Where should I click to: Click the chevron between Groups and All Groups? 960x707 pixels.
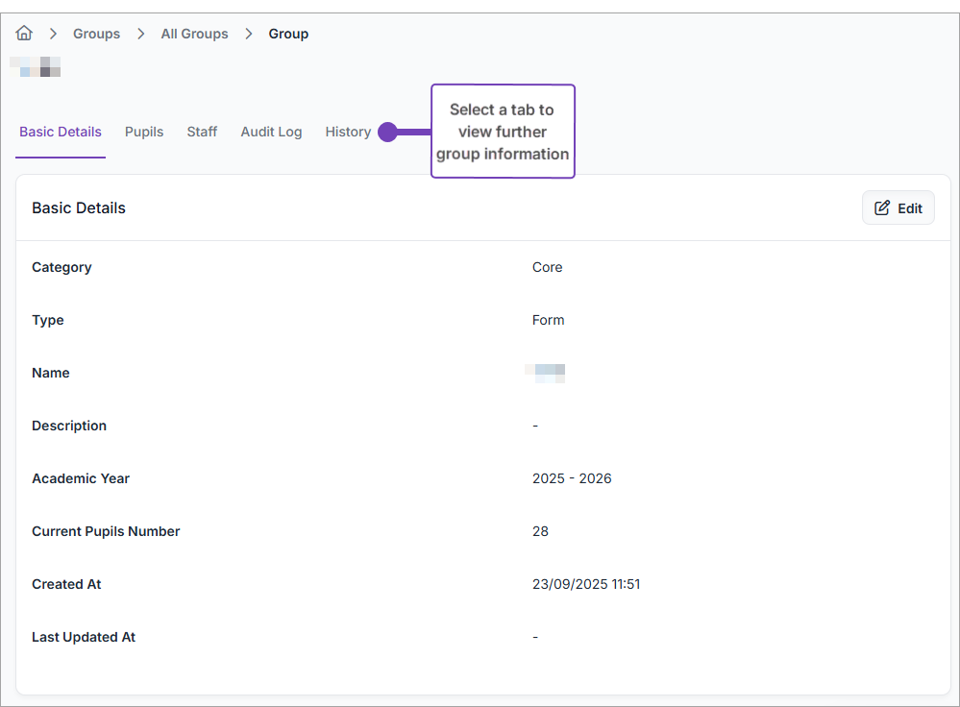141,34
